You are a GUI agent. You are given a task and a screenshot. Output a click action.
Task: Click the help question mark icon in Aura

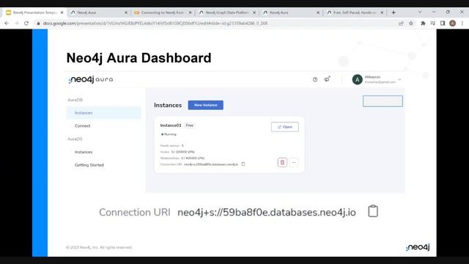(315, 79)
